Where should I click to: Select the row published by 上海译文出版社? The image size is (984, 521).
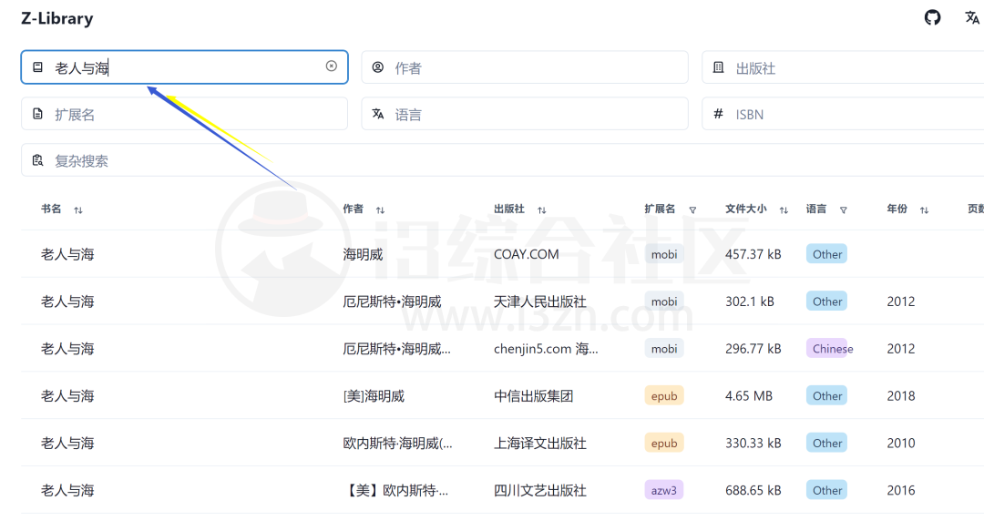click(x=503, y=443)
